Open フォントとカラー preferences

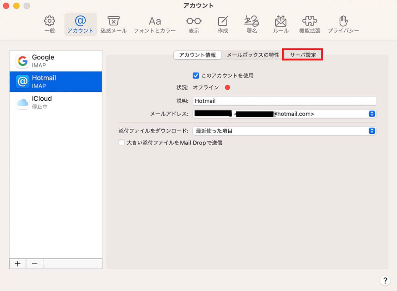(x=155, y=25)
